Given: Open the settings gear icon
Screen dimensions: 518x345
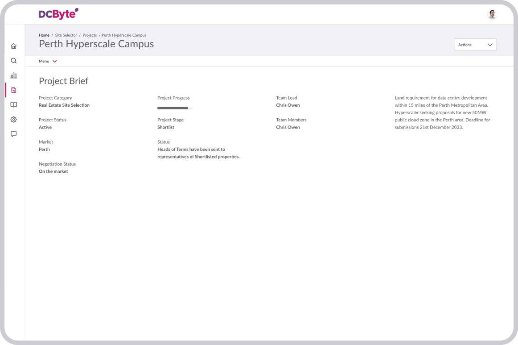Looking at the screenshot, I should [x=14, y=120].
